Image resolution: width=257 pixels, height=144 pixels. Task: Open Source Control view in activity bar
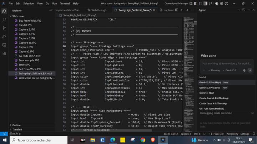click(x=4, y=28)
